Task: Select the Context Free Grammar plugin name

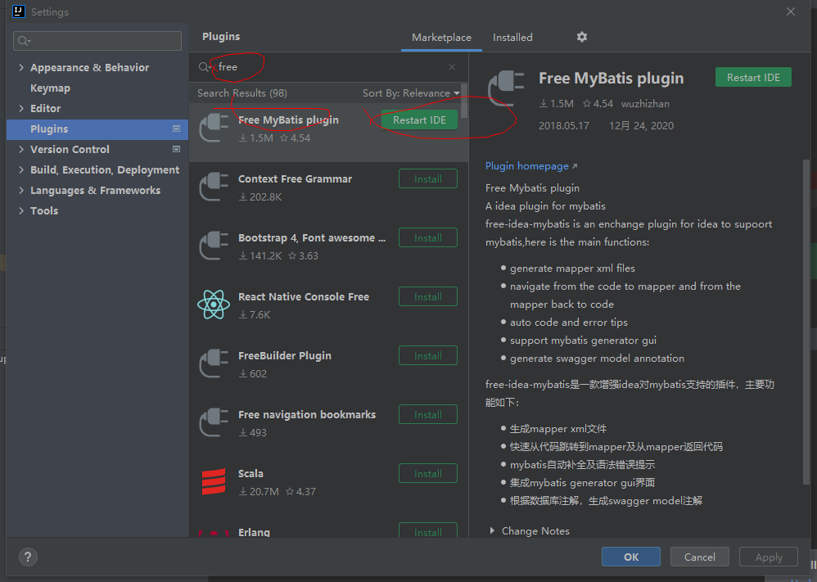Action: (295, 178)
